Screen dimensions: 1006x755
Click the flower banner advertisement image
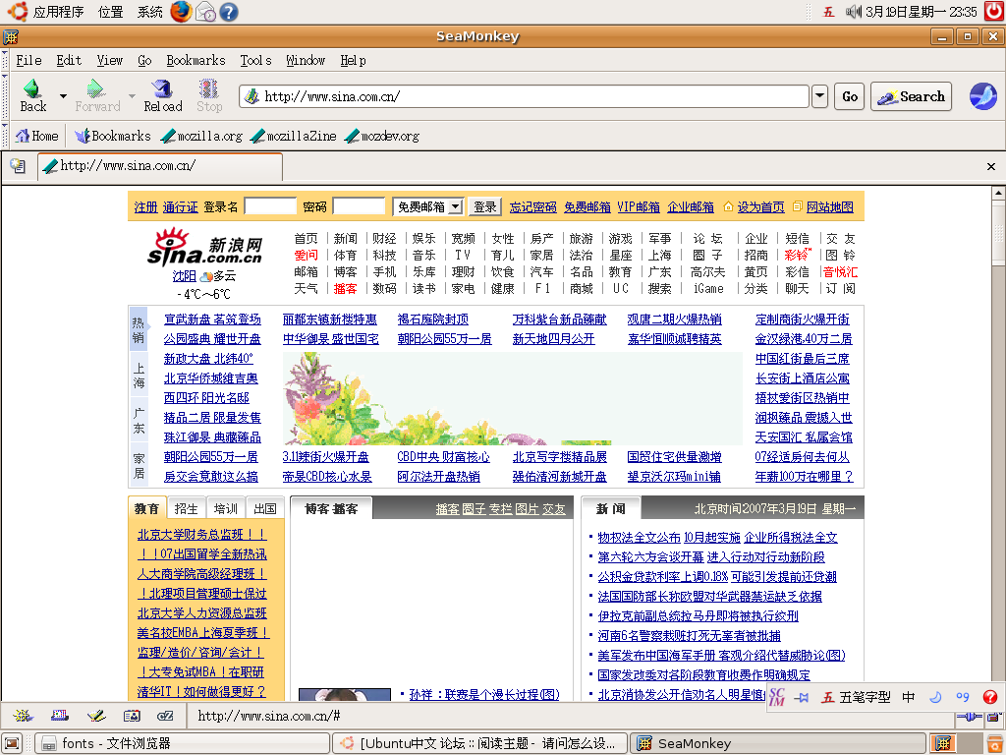512,398
